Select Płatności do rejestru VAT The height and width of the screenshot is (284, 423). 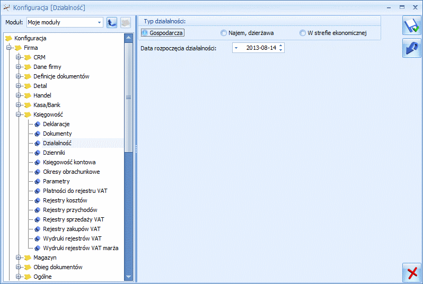click(75, 191)
